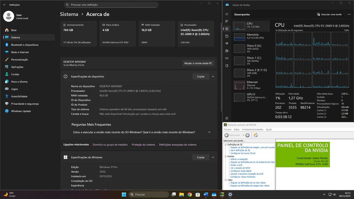Open Gerir definições de 3D link
Image resolution: width=354 pixels, height=199 pixels.
(240, 150)
